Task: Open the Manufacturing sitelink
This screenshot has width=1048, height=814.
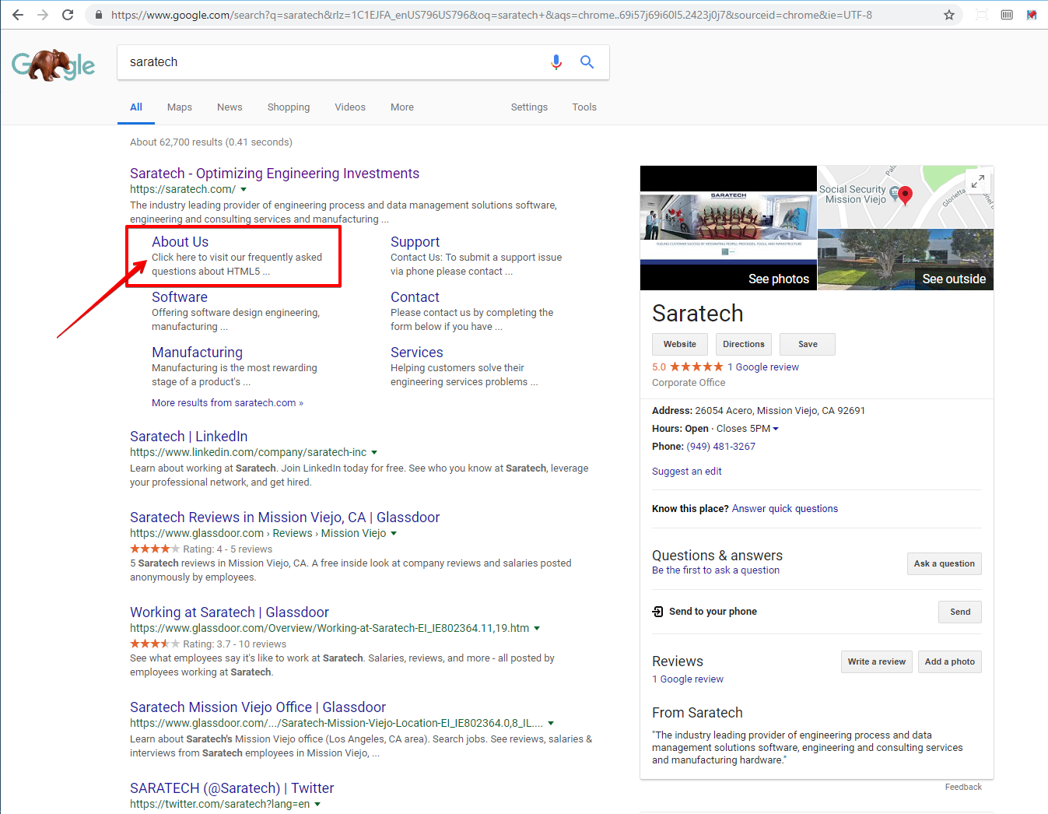Action: (198, 353)
